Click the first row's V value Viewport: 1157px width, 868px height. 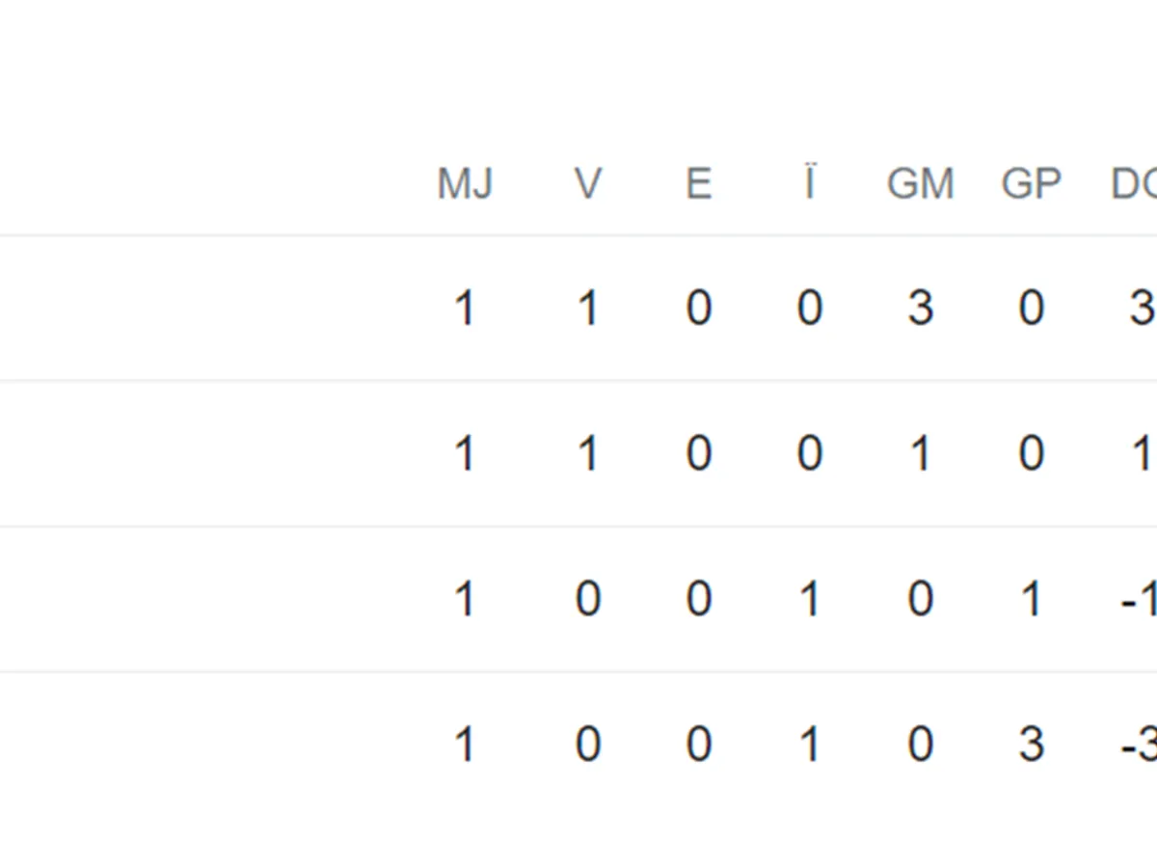[588, 309]
